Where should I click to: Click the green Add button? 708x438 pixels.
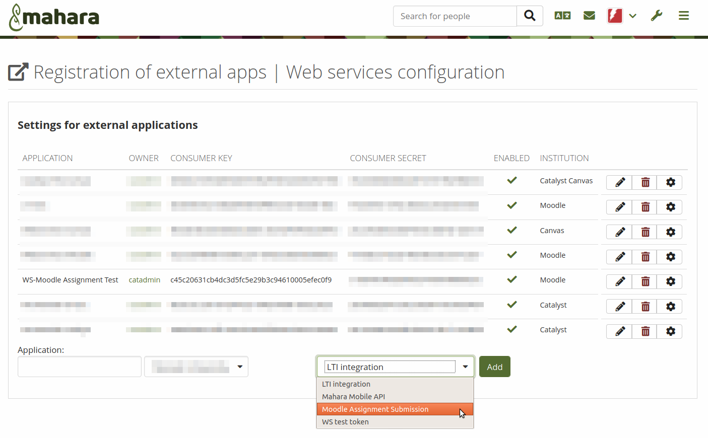click(x=494, y=367)
